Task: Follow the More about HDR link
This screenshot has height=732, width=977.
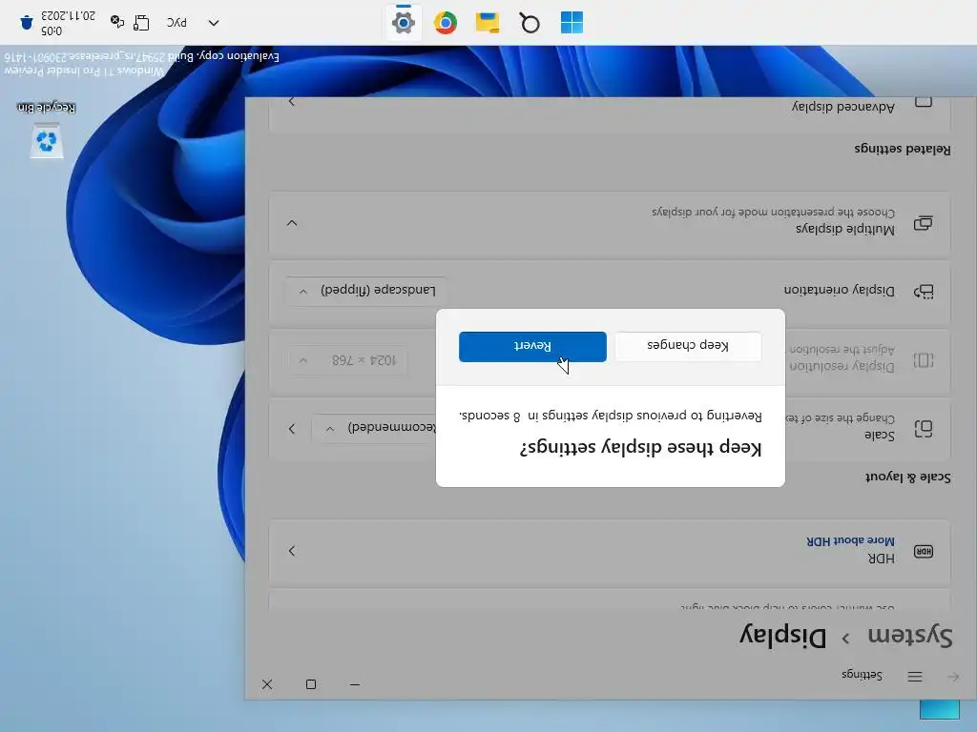Action: tap(850, 541)
